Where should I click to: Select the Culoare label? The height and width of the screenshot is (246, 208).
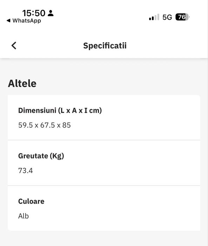pos(31,201)
